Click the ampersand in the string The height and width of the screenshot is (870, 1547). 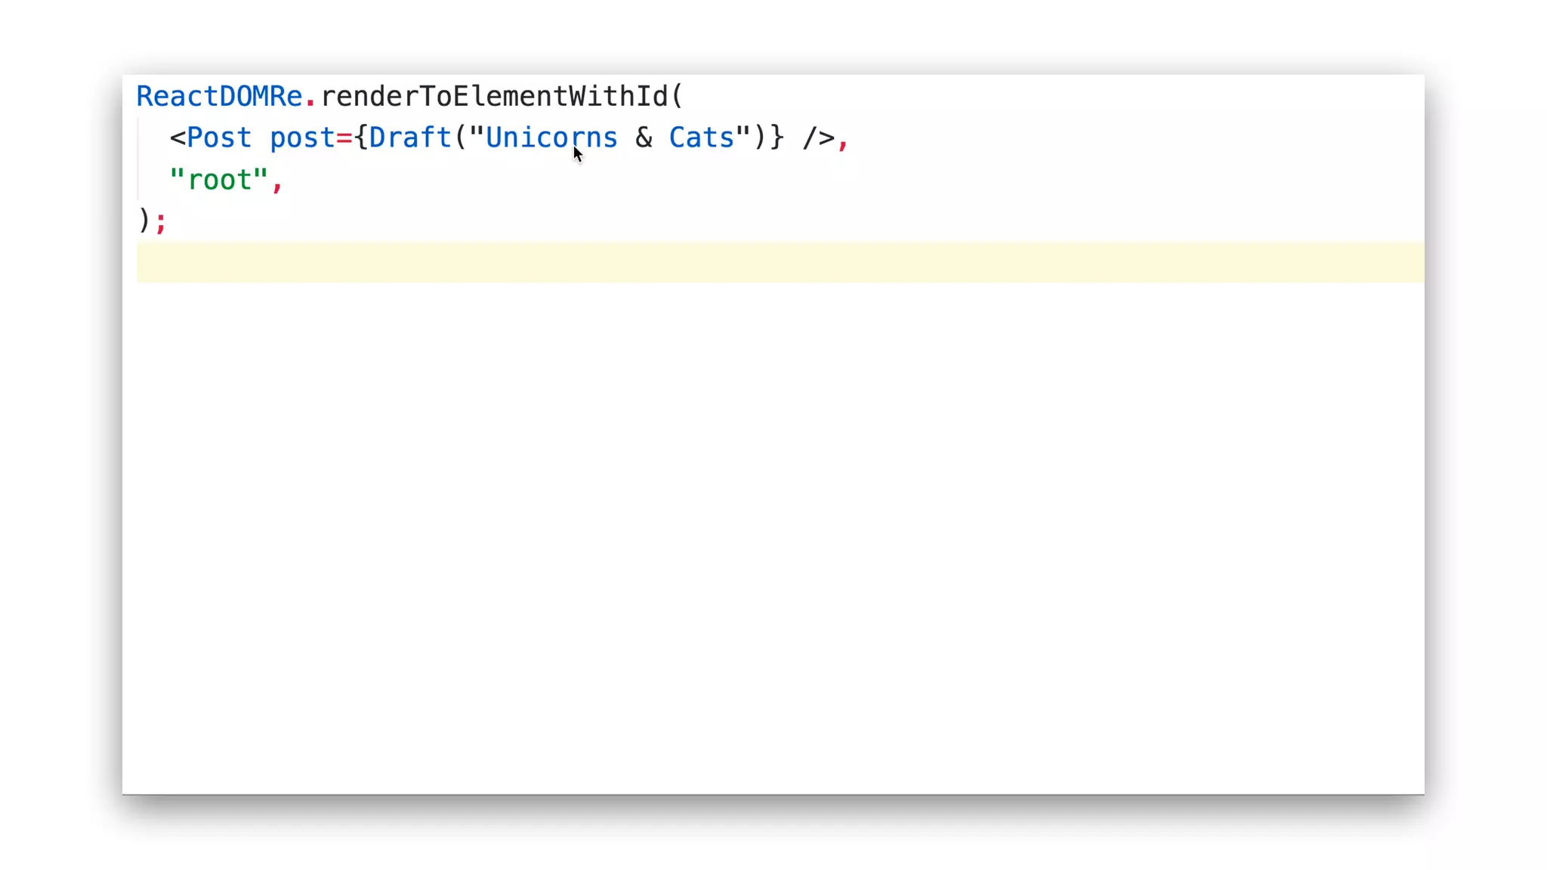pyautogui.click(x=644, y=138)
